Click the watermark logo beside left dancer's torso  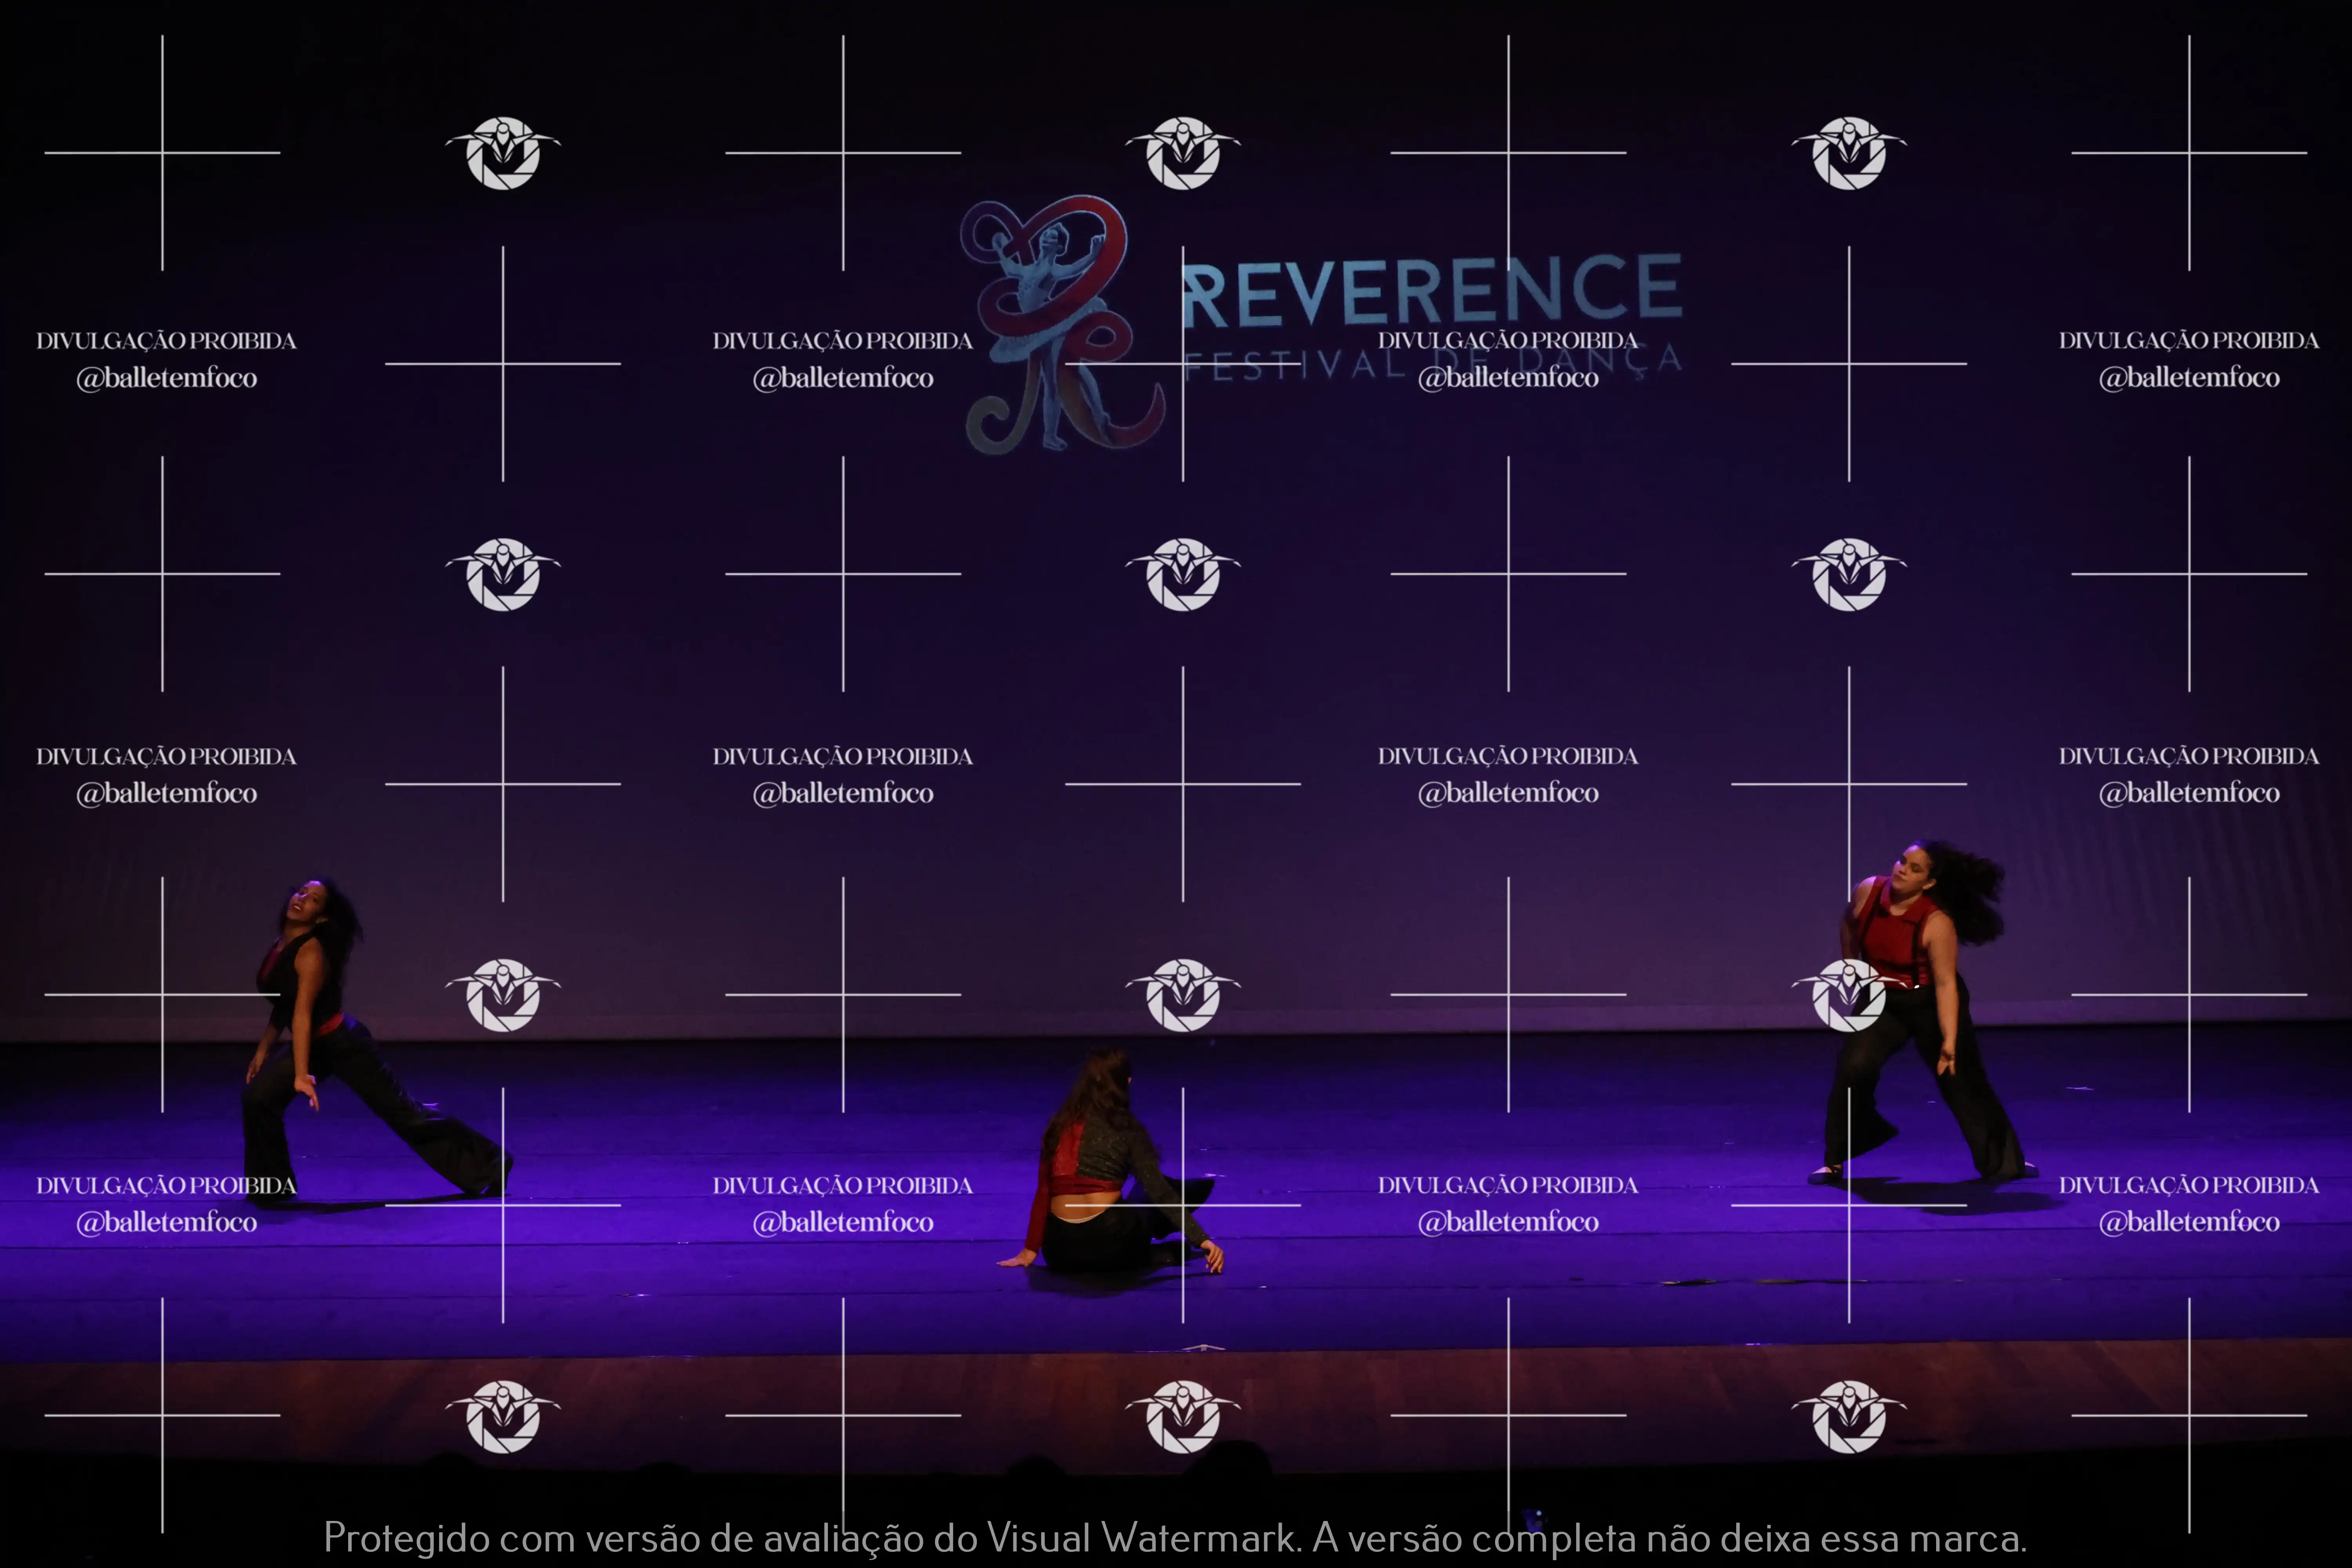pos(503,995)
